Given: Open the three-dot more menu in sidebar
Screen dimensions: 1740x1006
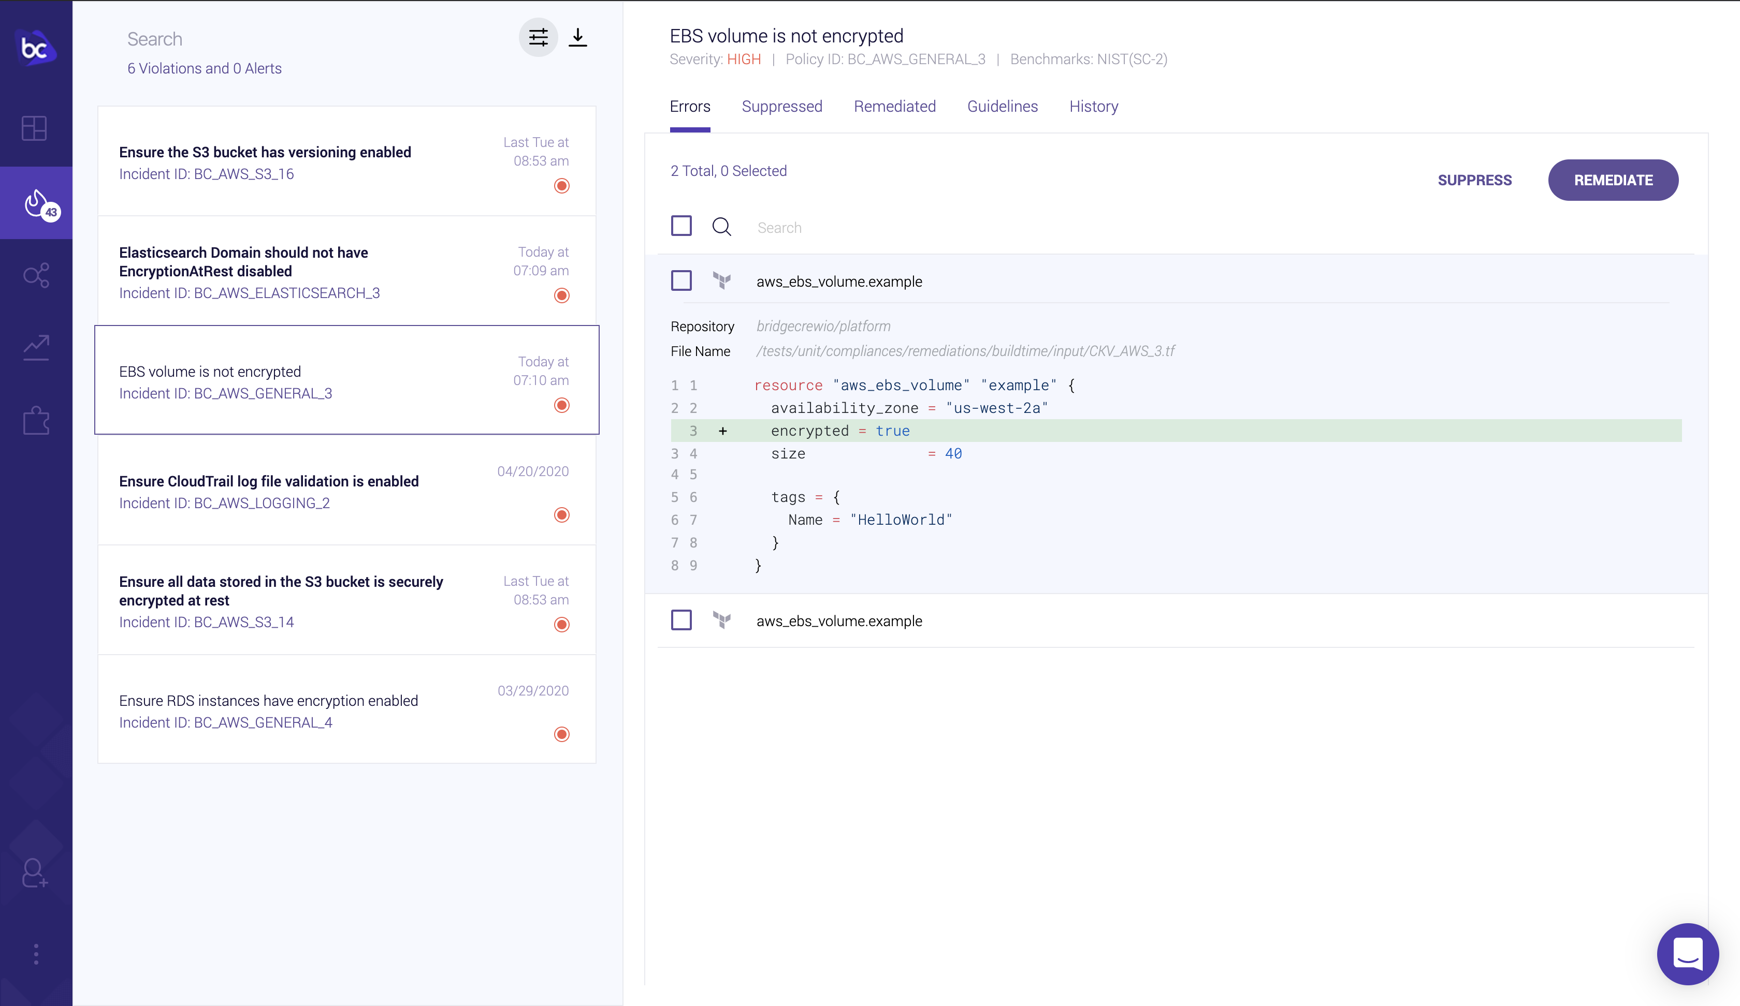Looking at the screenshot, I should tap(36, 954).
